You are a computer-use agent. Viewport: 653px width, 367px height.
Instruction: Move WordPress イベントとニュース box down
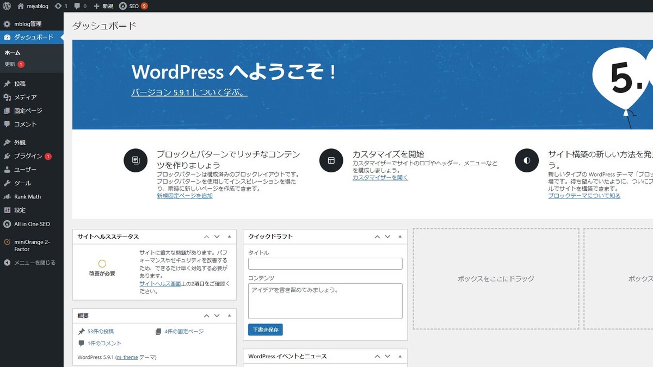(387, 357)
